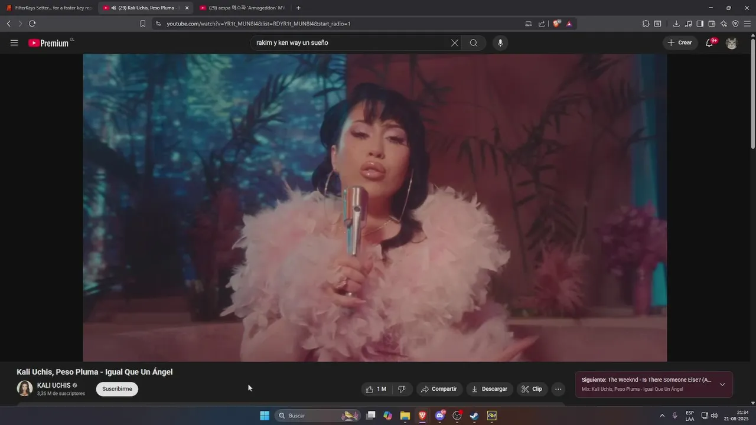Start voice search with microphone
Image resolution: width=756 pixels, height=425 pixels.
[x=500, y=42]
